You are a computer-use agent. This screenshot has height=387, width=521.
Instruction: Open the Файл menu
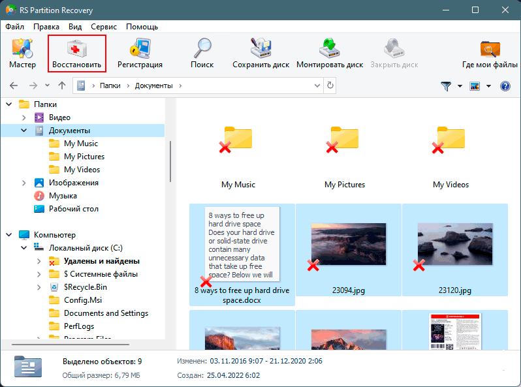click(x=14, y=27)
